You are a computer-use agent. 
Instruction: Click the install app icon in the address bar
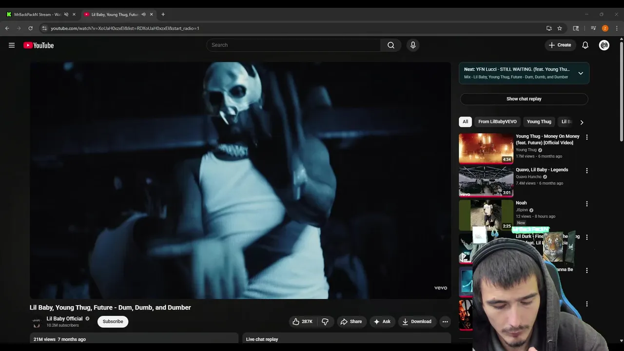pos(549,28)
